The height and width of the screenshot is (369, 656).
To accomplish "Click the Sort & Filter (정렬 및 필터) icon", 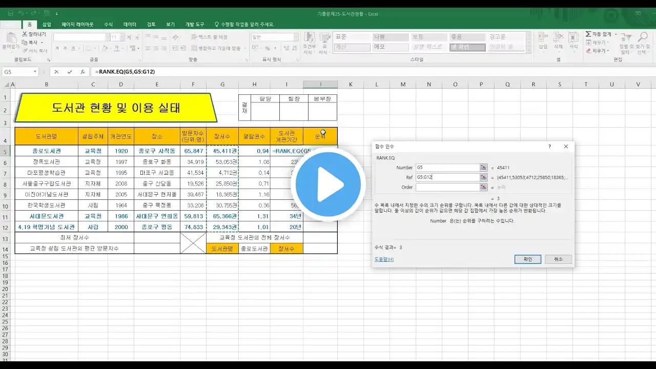I will [x=625, y=38].
